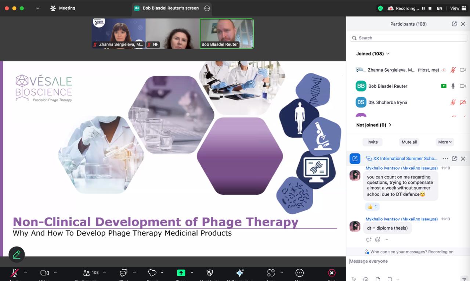Click the green annotation pencil icon
Image resolution: width=470 pixels, height=281 pixels.
click(17, 254)
